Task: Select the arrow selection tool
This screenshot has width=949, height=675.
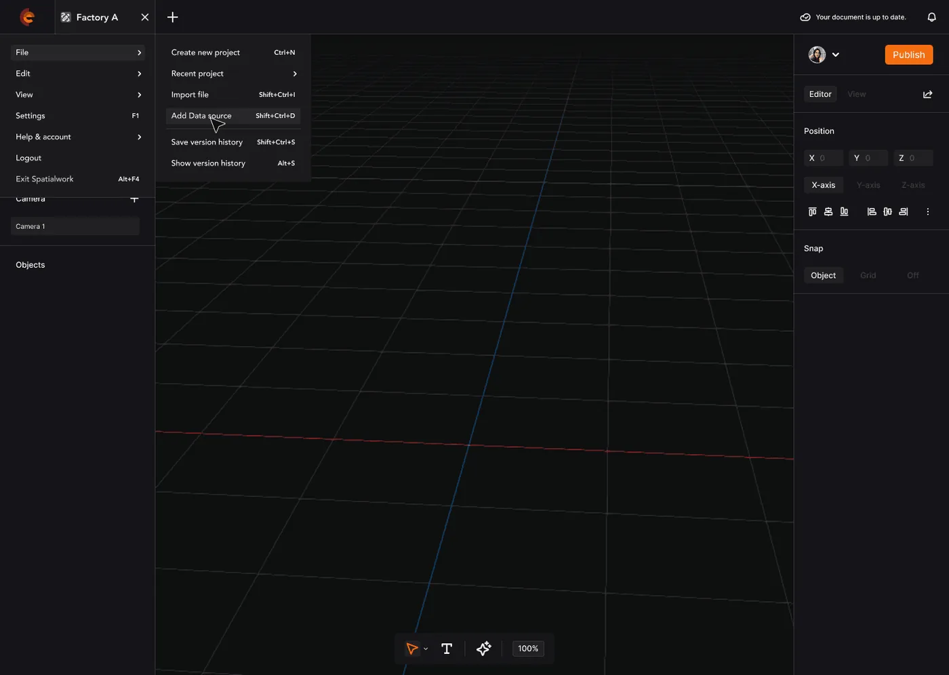Action: [412, 649]
